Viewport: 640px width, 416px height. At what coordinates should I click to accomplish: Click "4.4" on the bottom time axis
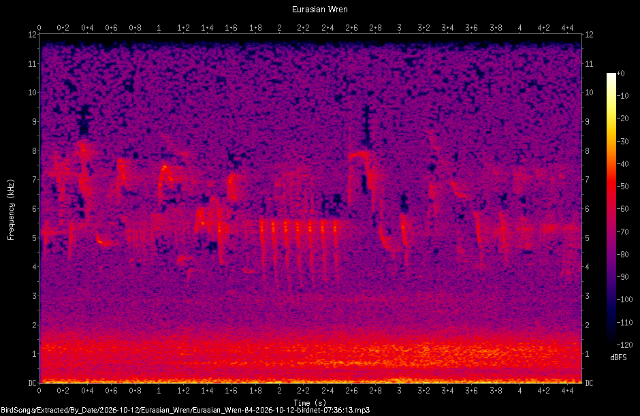tap(567, 391)
